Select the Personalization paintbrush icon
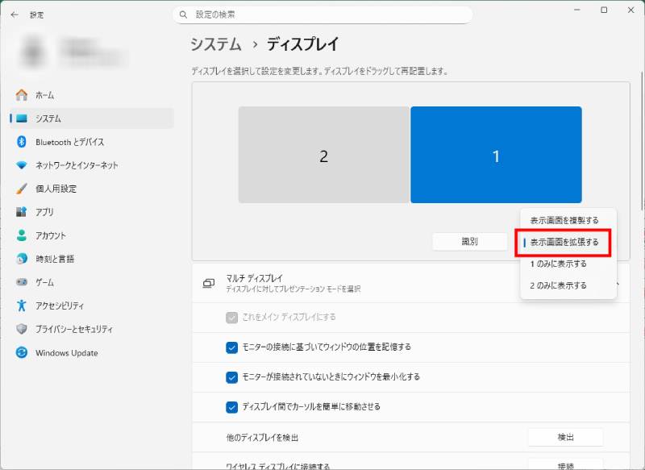Screen dimensions: 645x470 [x=22, y=189]
